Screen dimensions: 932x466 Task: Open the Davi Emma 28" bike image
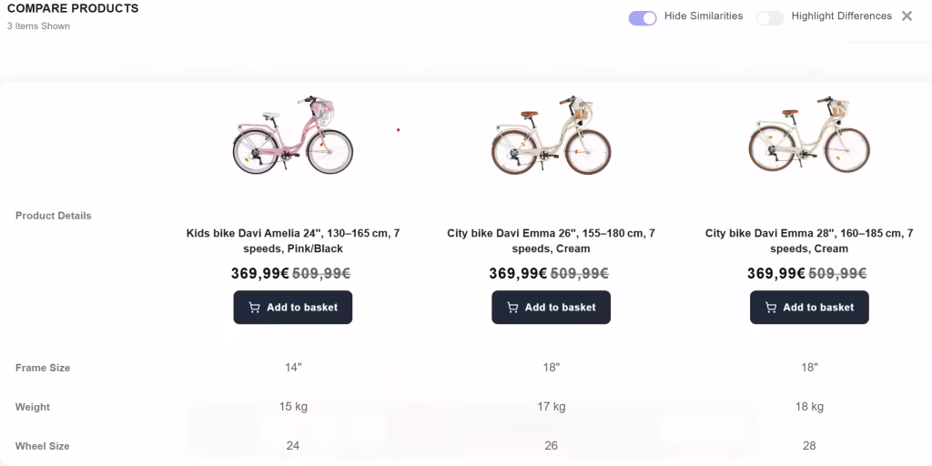[x=809, y=135]
